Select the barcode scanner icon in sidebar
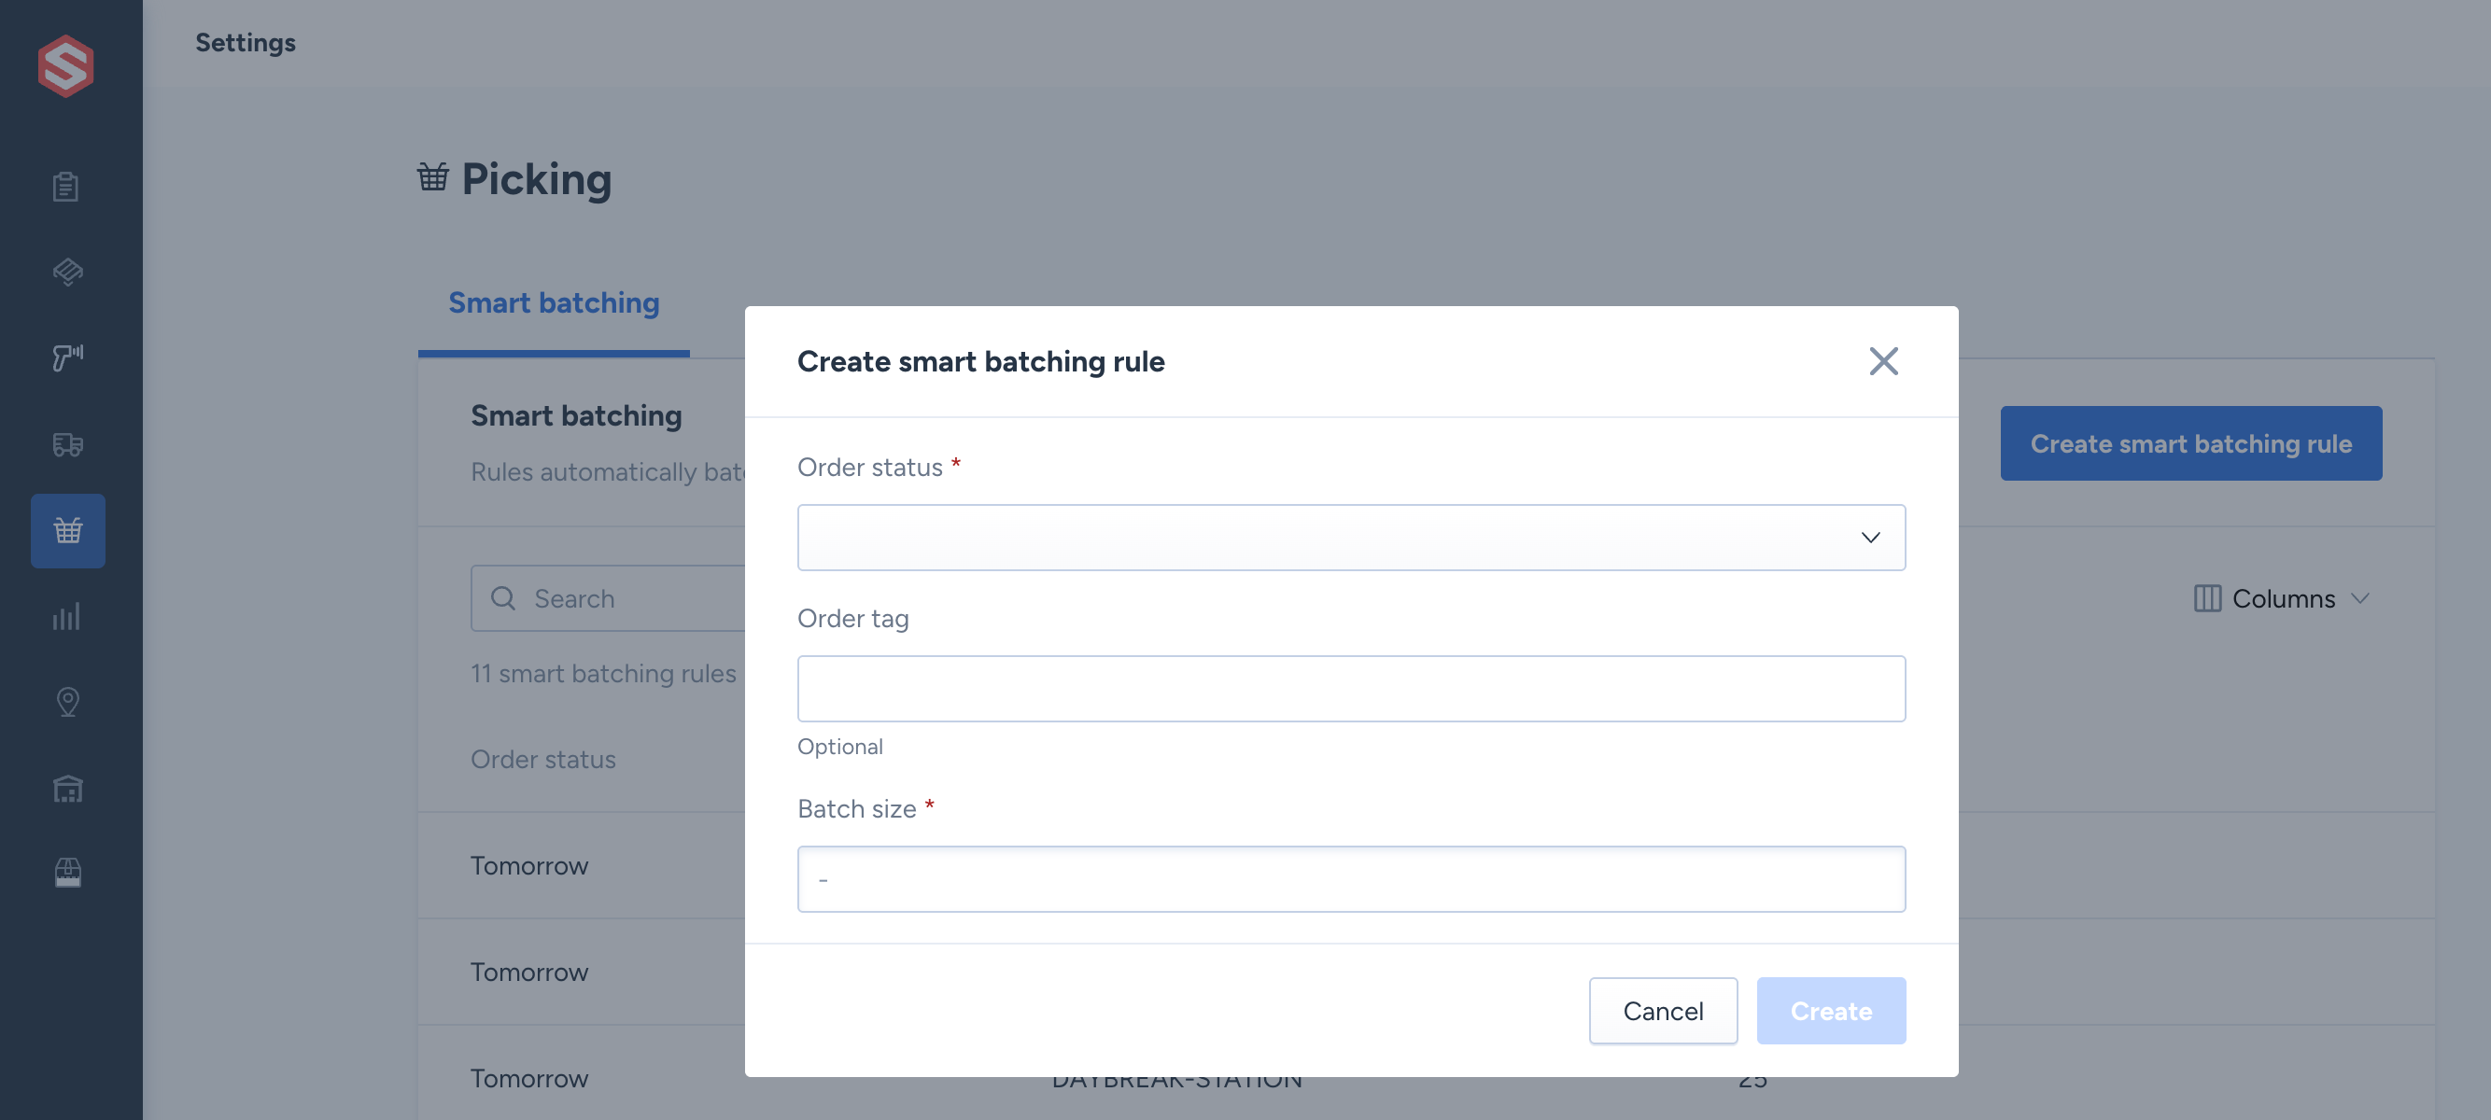The width and height of the screenshot is (2491, 1120). tap(66, 357)
